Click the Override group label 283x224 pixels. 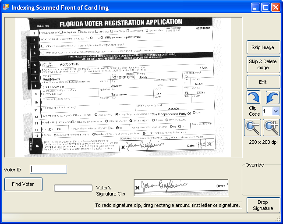click(255, 165)
